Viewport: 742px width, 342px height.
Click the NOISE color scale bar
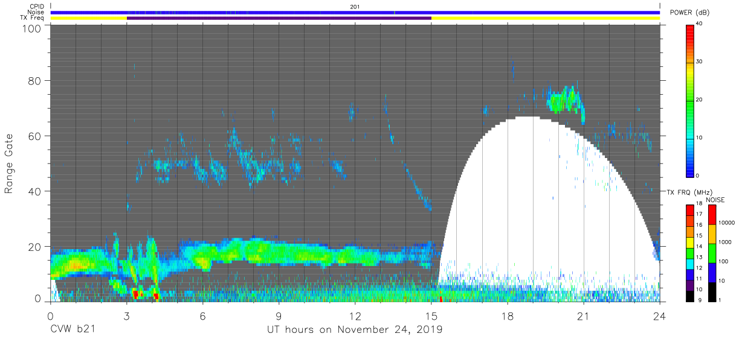[x=712, y=253]
